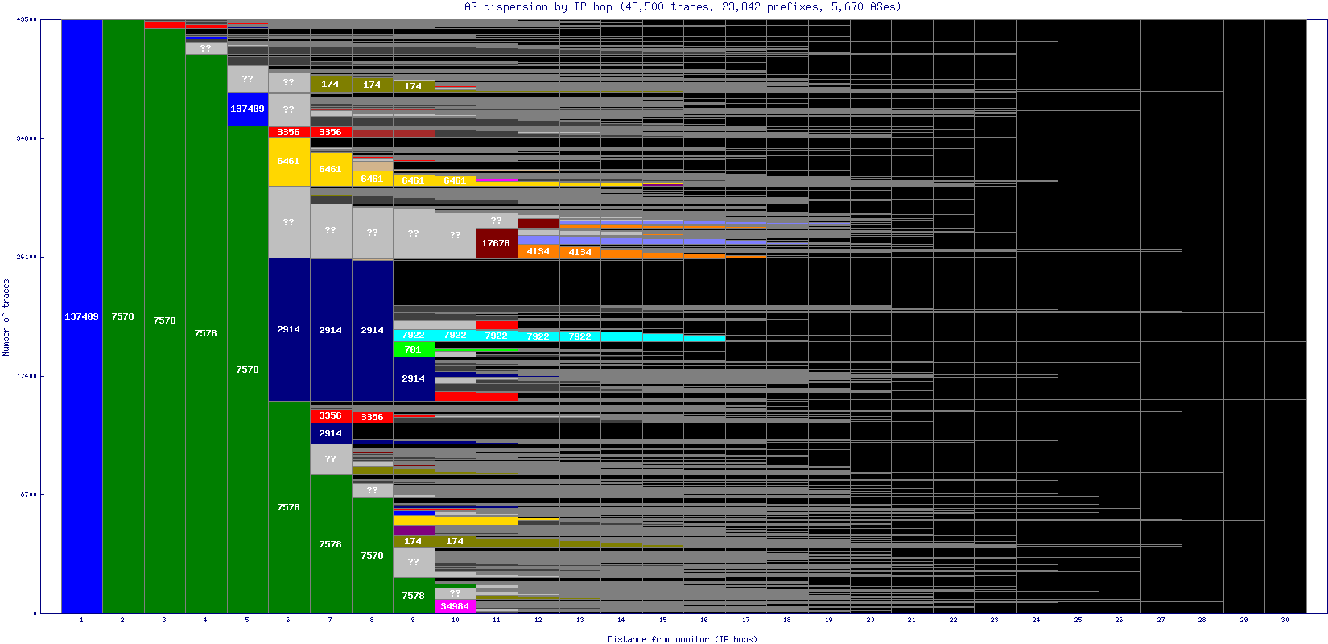Select the orange 4134 block at hop 12
Screen dimensions: 1328x644
pos(538,251)
